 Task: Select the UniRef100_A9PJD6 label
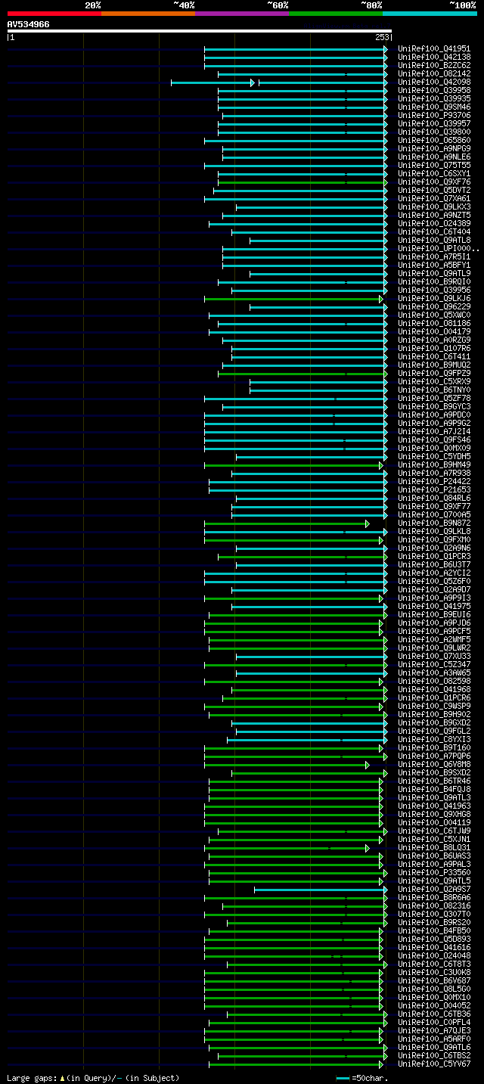[434, 623]
